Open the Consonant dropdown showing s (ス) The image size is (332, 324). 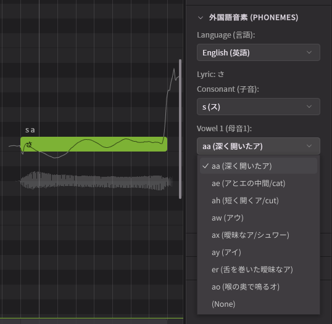(x=259, y=107)
